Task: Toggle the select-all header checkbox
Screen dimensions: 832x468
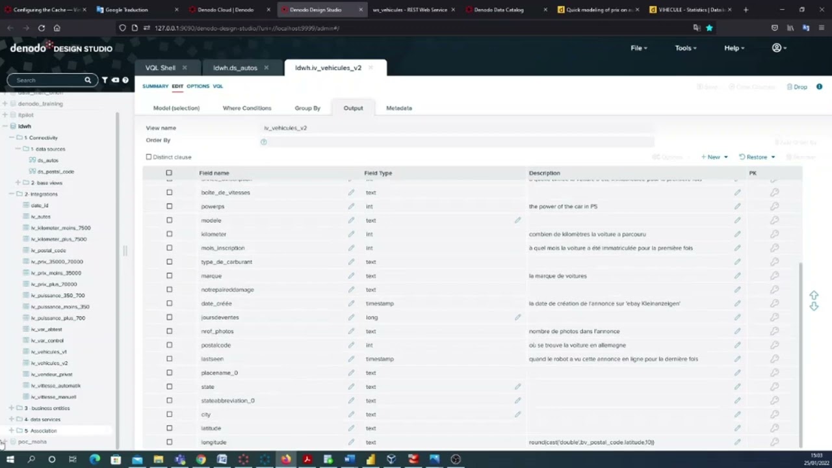Action: click(169, 173)
